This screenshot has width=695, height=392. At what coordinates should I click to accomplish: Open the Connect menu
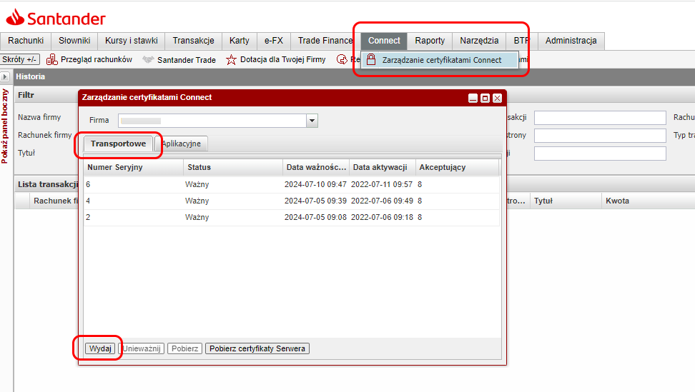click(384, 41)
